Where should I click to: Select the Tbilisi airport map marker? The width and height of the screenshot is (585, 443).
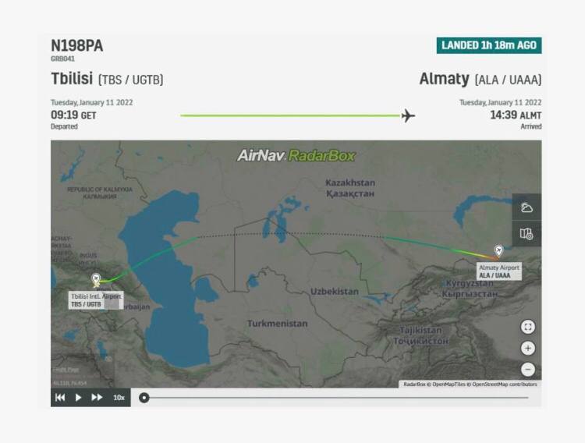pos(96,279)
